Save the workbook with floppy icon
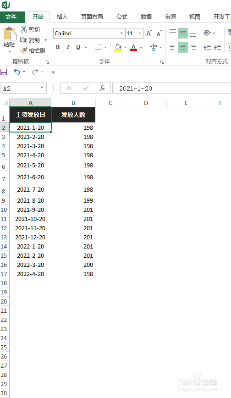Screen dimensions: 231x398 (x=4, y=72)
